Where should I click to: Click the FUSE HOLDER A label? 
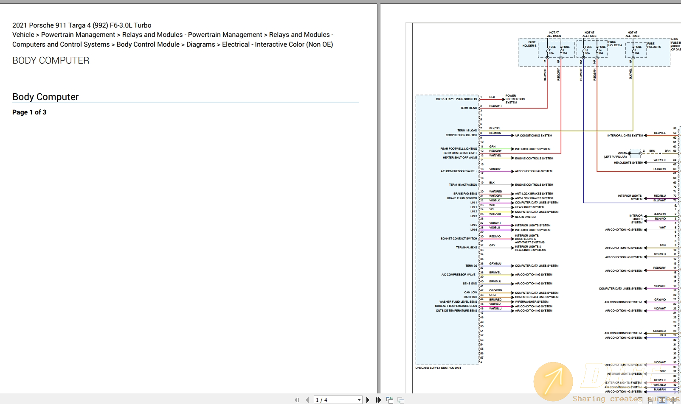615,44
